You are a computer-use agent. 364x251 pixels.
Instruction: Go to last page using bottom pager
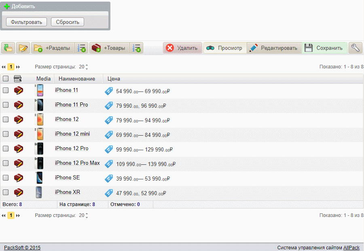click(x=18, y=215)
